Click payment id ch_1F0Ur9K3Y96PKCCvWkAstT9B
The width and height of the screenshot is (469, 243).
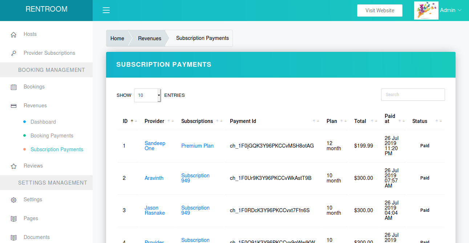pyautogui.click(x=271, y=178)
